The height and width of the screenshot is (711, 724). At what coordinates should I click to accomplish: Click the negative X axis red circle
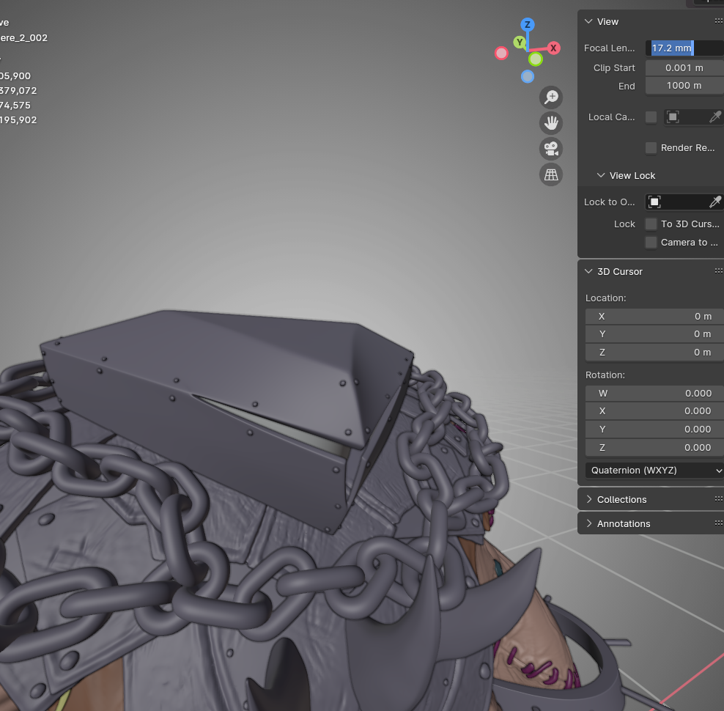tap(501, 54)
